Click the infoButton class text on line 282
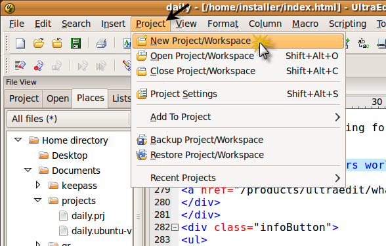386x246 pixels. pyautogui.click(x=293, y=227)
